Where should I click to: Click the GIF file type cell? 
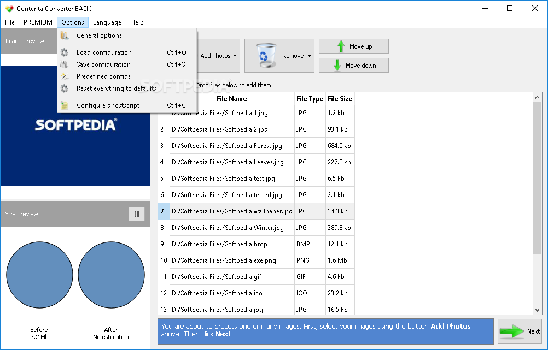tap(310, 277)
